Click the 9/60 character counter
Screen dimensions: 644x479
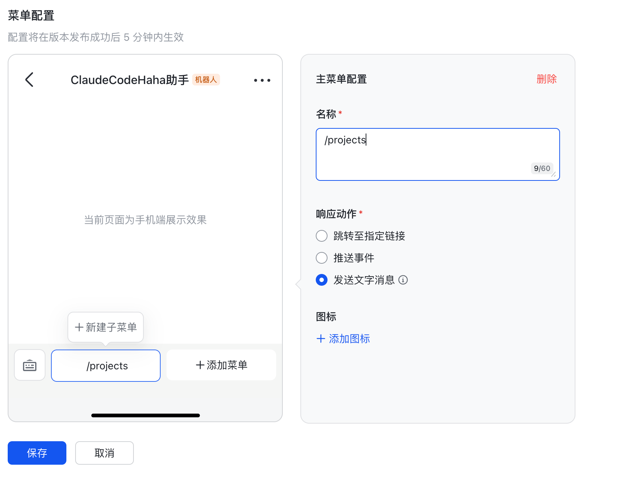tap(542, 168)
